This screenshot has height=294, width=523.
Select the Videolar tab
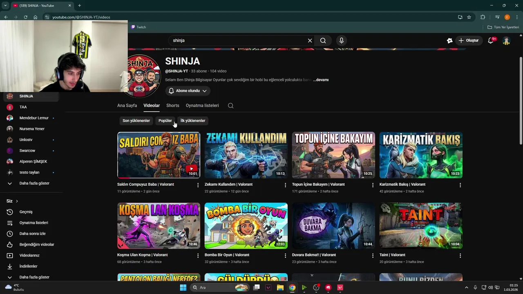(x=152, y=105)
